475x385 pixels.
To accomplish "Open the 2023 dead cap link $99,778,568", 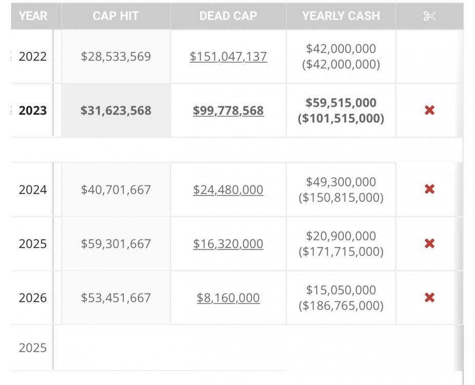I will pos(228,110).
